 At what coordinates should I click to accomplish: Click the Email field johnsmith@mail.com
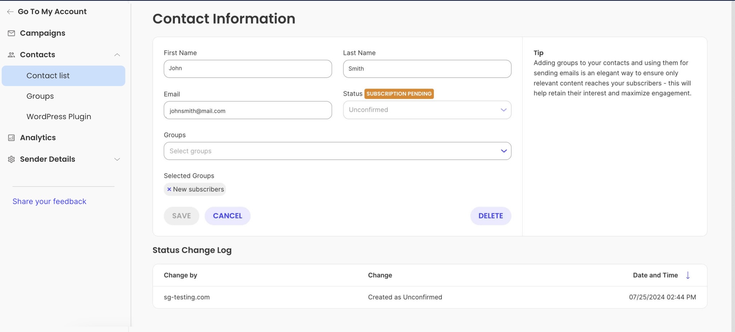click(x=248, y=110)
